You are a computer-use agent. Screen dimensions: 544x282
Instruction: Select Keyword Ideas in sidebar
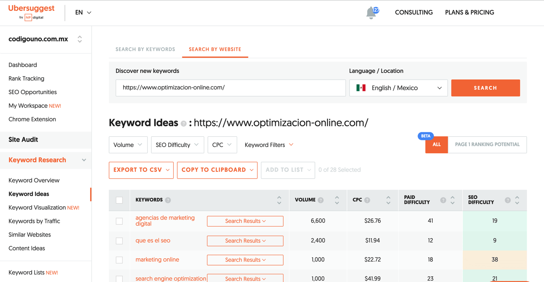pyautogui.click(x=29, y=194)
